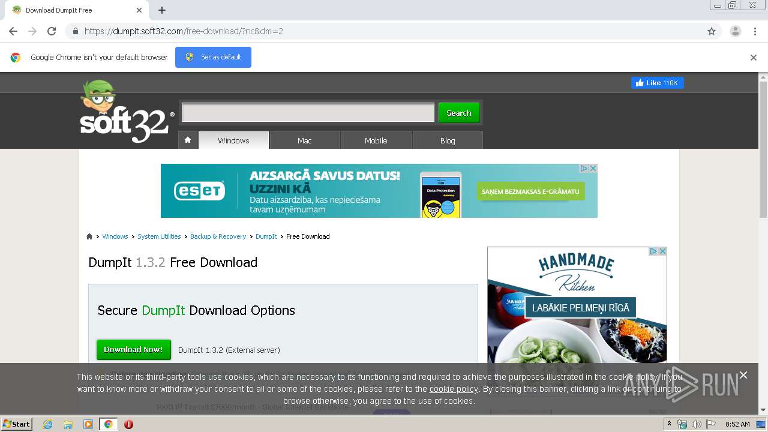
Task: Click Chrome taskbar icon
Action: pos(109,424)
